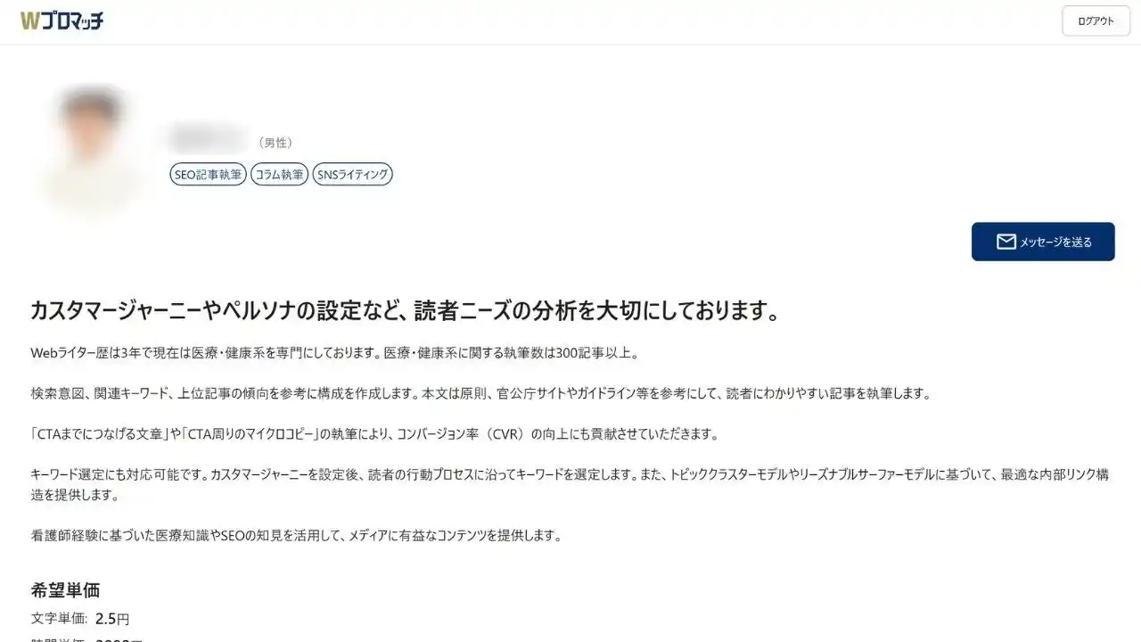1141x642 pixels.
Task: Select the SNSライティング tag
Action: point(352,175)
